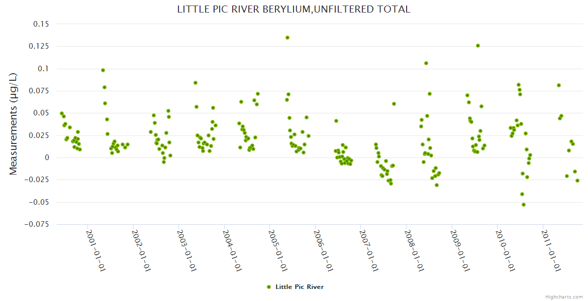
Task: Open the Highcharts.com credit link
Action: point(564,296)
